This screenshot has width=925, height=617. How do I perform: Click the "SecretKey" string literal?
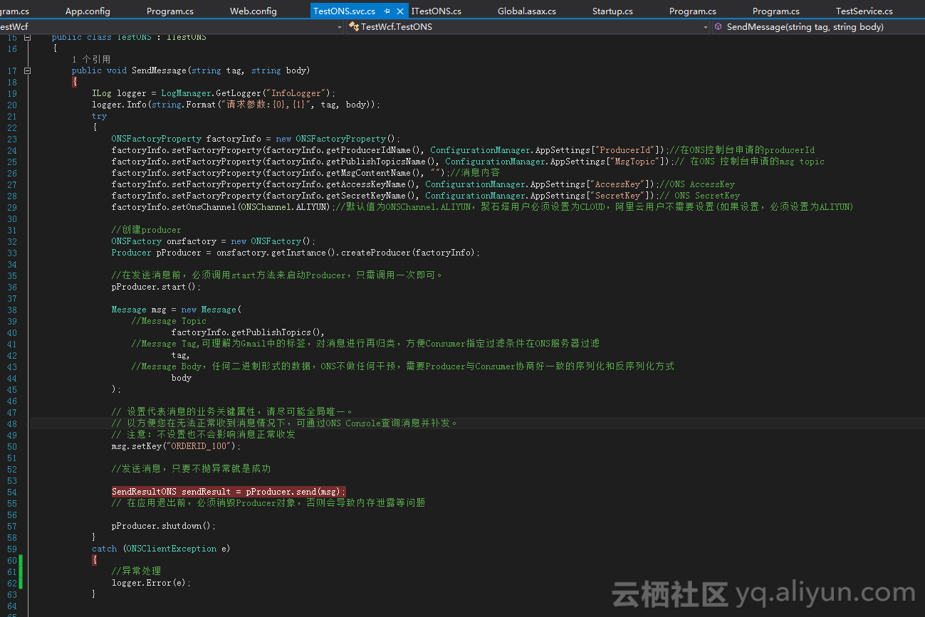[x=619, y=196]
